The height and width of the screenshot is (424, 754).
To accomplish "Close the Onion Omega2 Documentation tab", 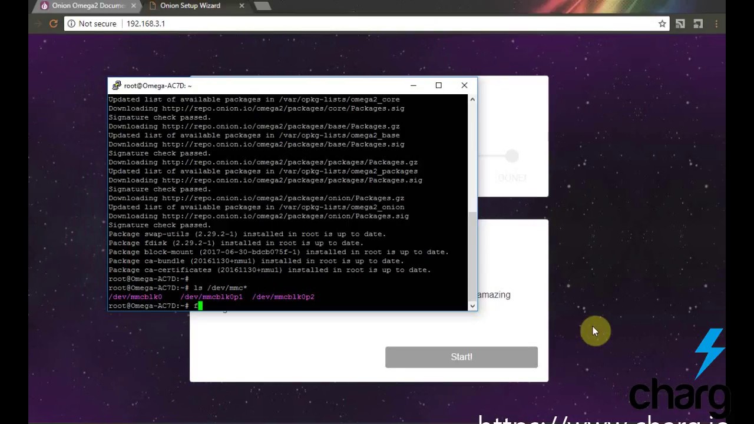I will [133, 6].
